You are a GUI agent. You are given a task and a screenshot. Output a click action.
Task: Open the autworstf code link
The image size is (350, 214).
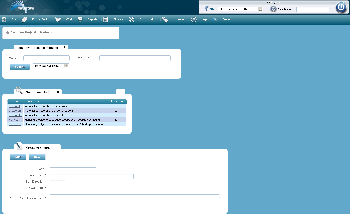[x=15, y=111]
